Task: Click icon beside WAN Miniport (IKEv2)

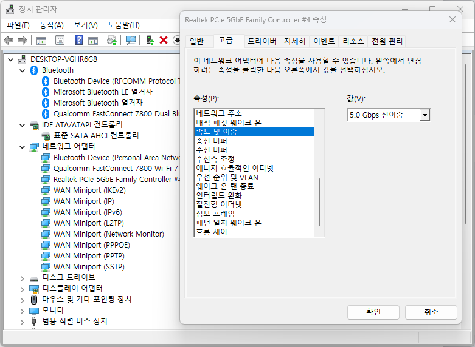Action: [46, 190]
